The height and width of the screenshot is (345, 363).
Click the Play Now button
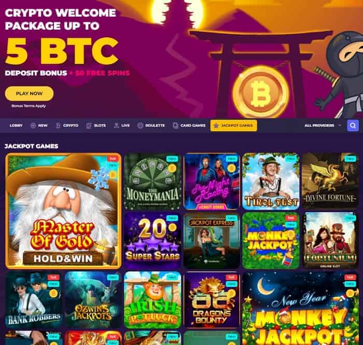click(29, 93)
